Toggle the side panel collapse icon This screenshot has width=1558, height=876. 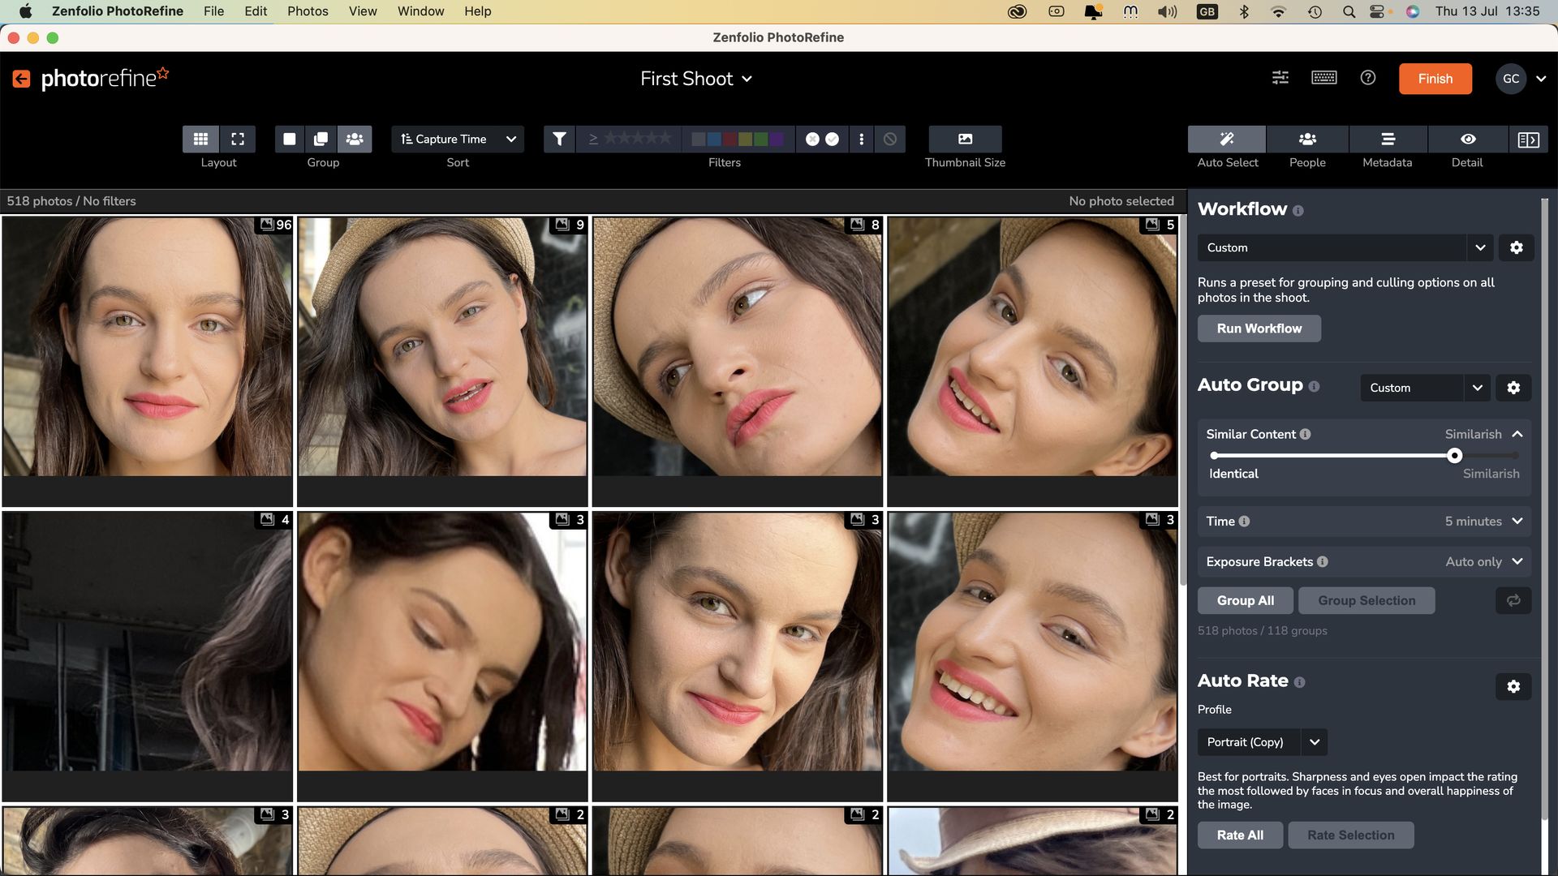coord(1529,139)
